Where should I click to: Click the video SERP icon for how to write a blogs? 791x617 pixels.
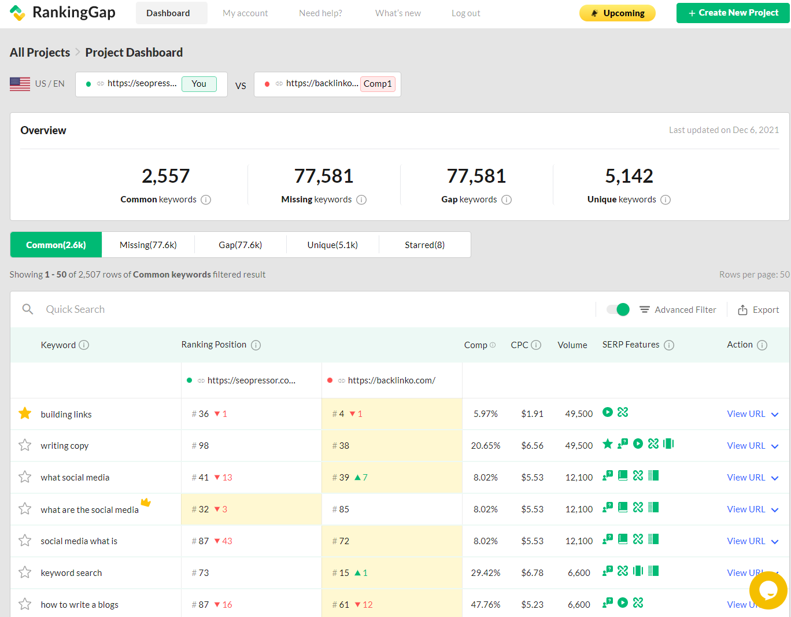[623, 603]
